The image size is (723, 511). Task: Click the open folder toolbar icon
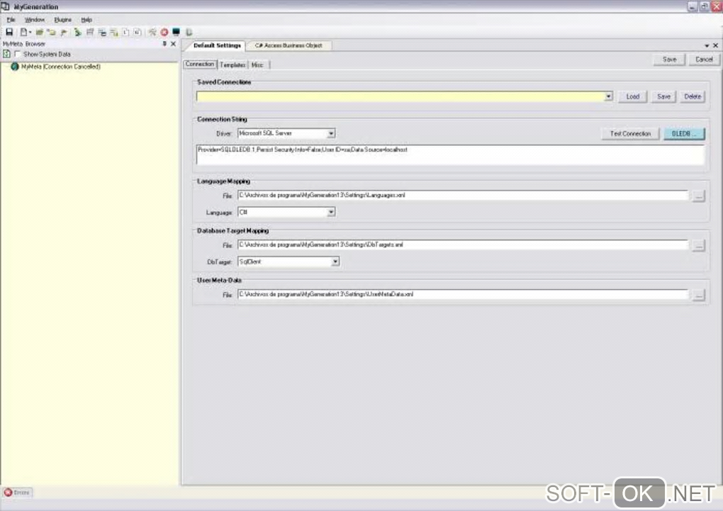[x=40, y=33]
